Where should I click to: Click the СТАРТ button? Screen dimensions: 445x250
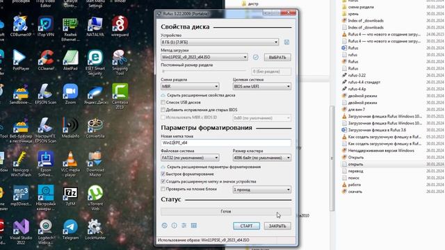(x=246, y=226)
